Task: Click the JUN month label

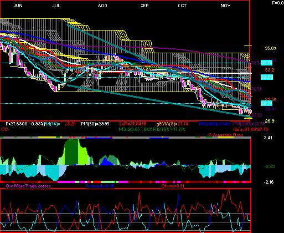Action: [18, 6]
